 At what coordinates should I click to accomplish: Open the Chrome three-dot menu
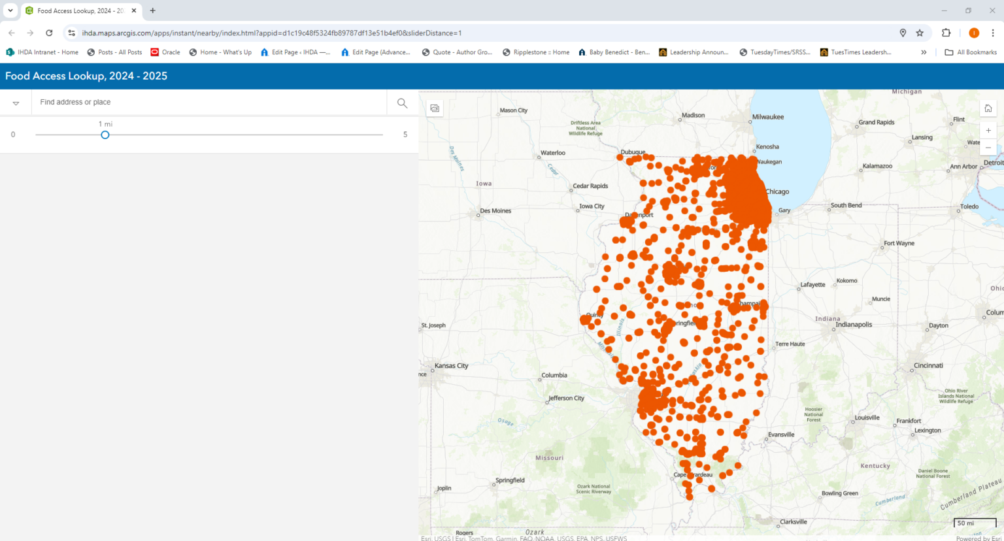(992, 33)
